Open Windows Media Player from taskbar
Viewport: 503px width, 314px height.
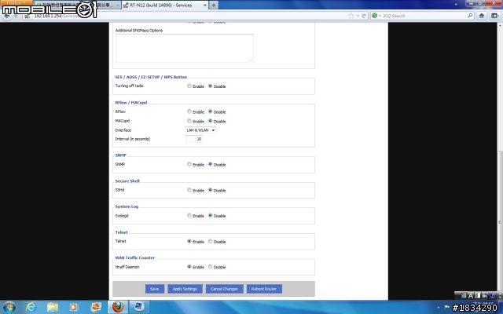click(73, 307)
